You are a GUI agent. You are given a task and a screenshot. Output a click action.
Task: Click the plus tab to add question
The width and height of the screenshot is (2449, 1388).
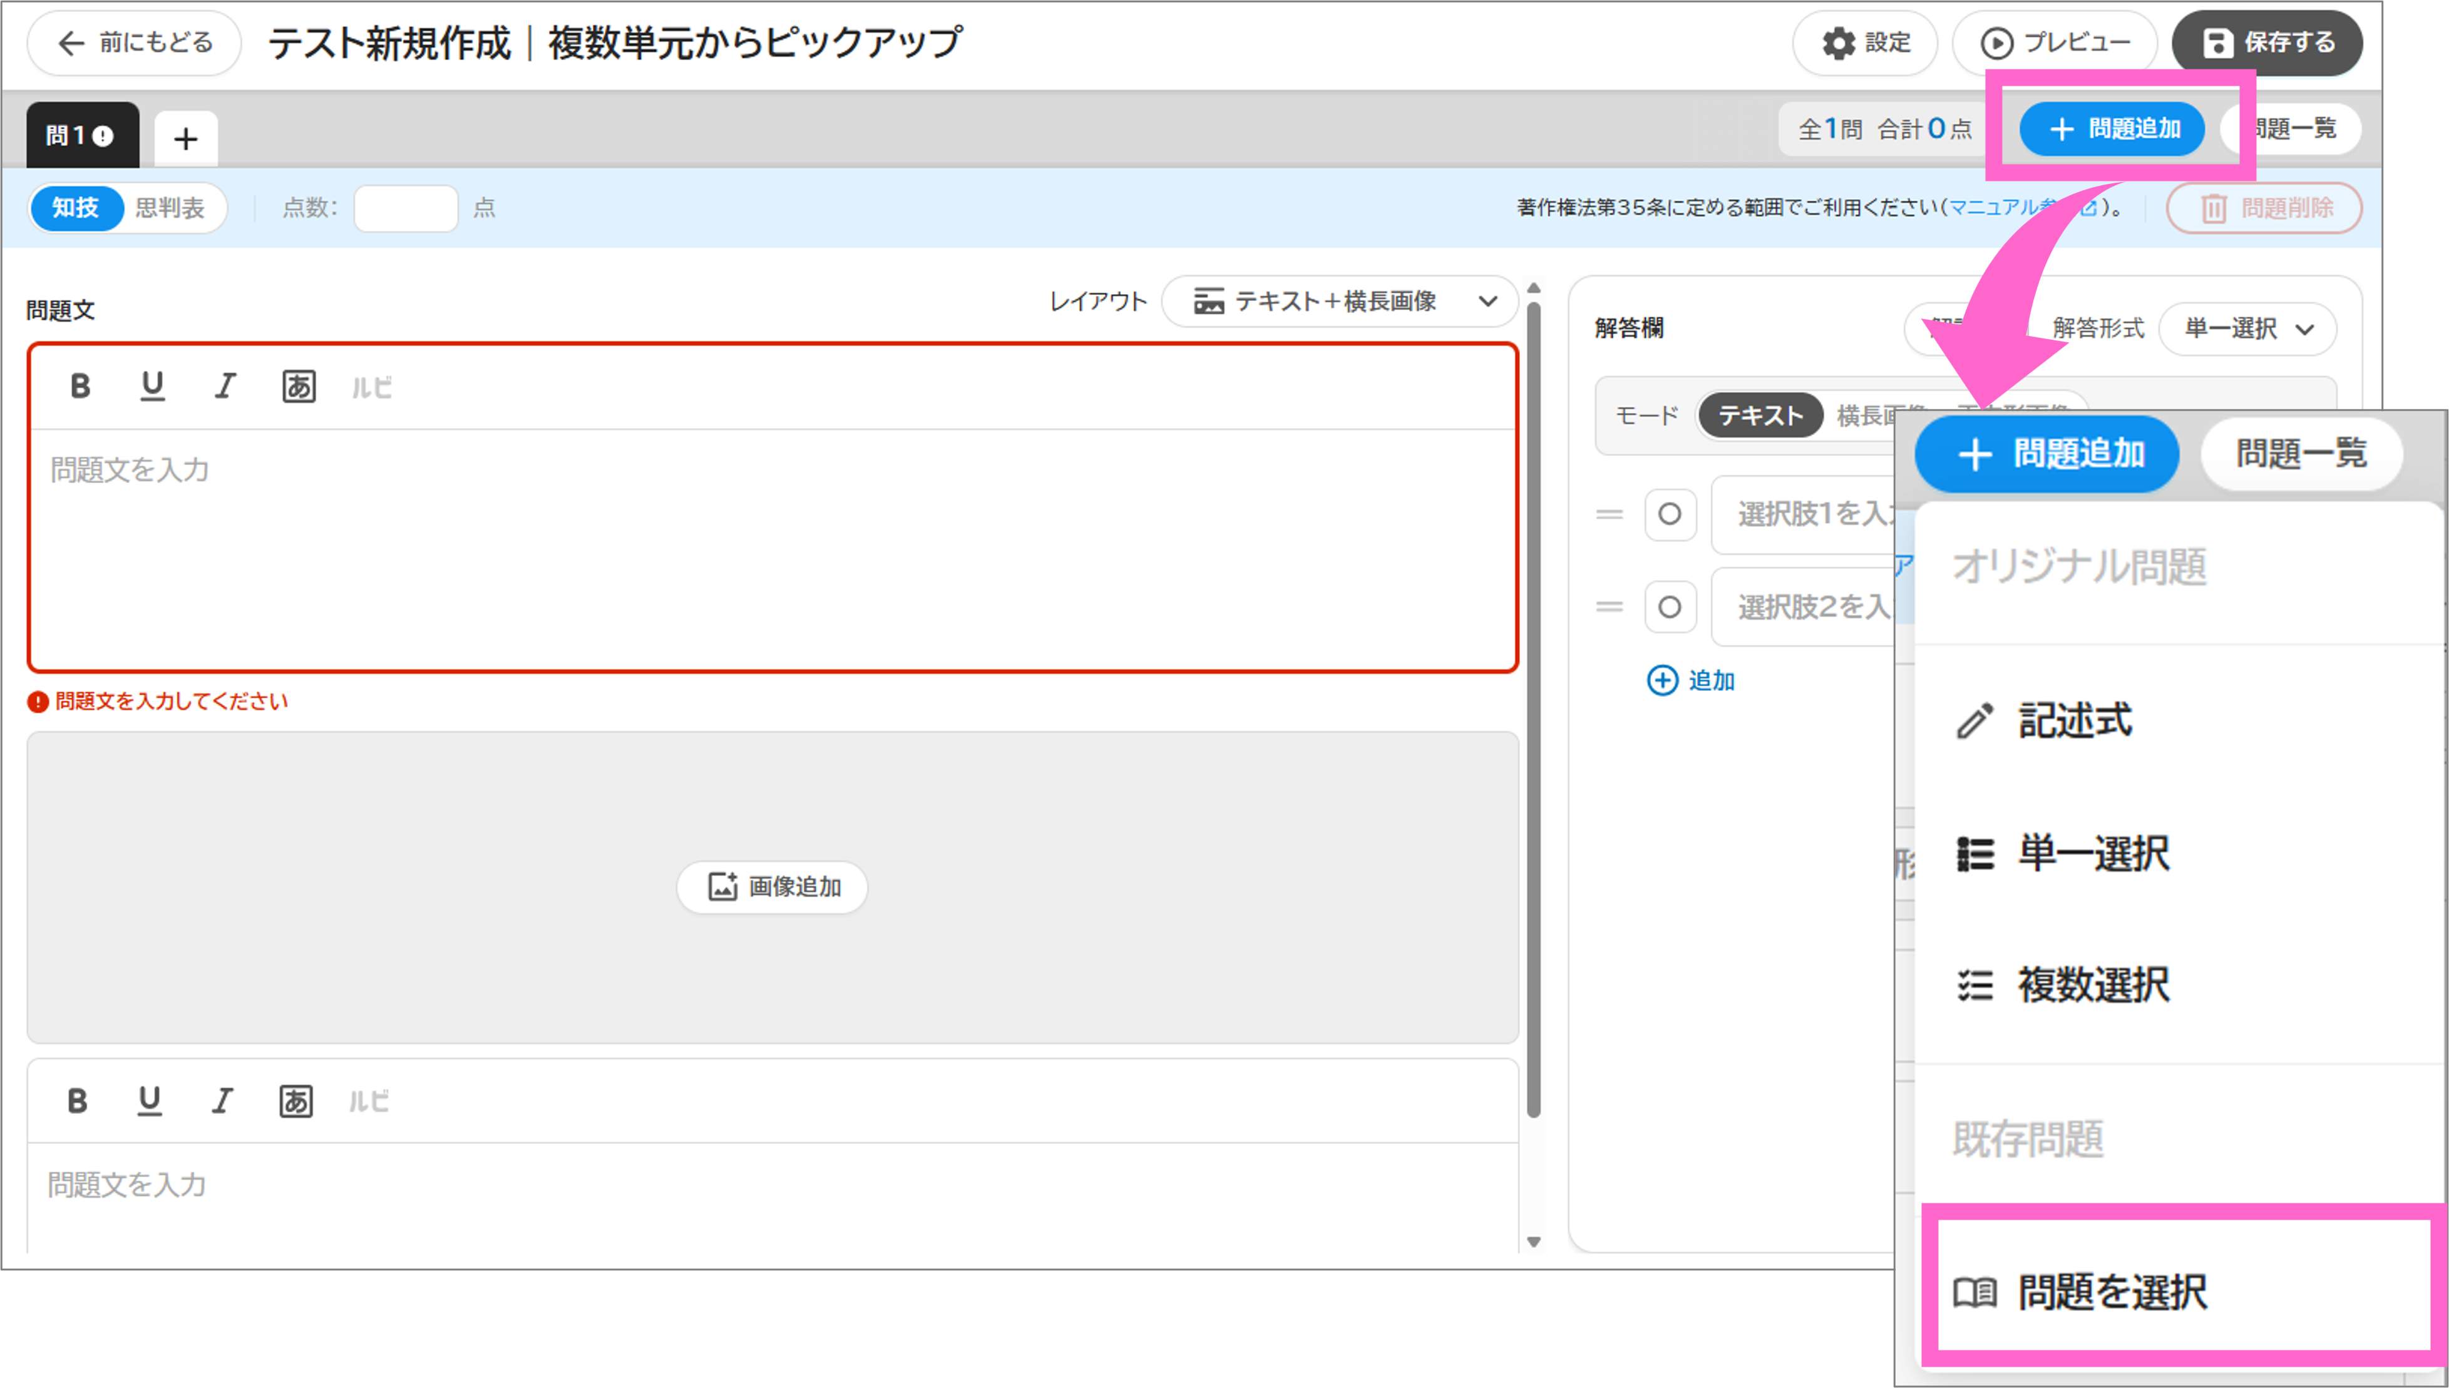(x=186, y=139)
